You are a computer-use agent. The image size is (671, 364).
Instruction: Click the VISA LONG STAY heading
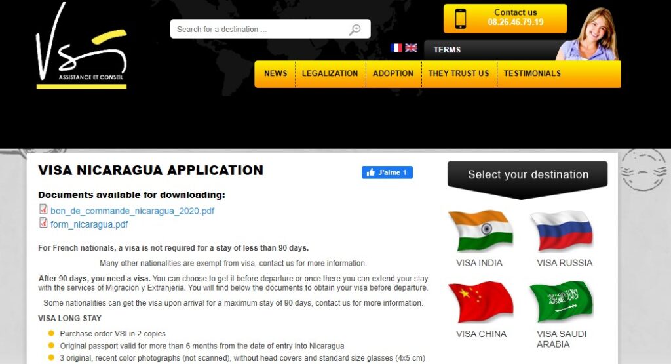click(x=69, y=318)
